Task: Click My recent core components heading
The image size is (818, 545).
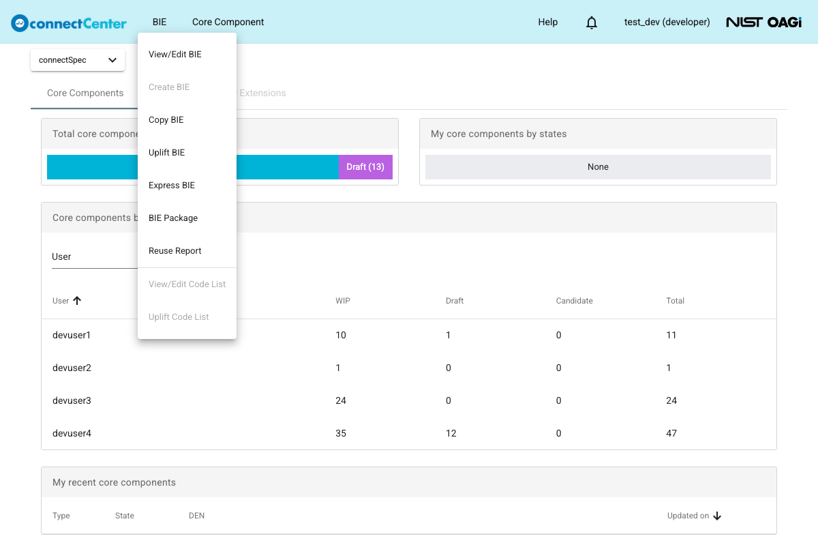Action: 114,482
